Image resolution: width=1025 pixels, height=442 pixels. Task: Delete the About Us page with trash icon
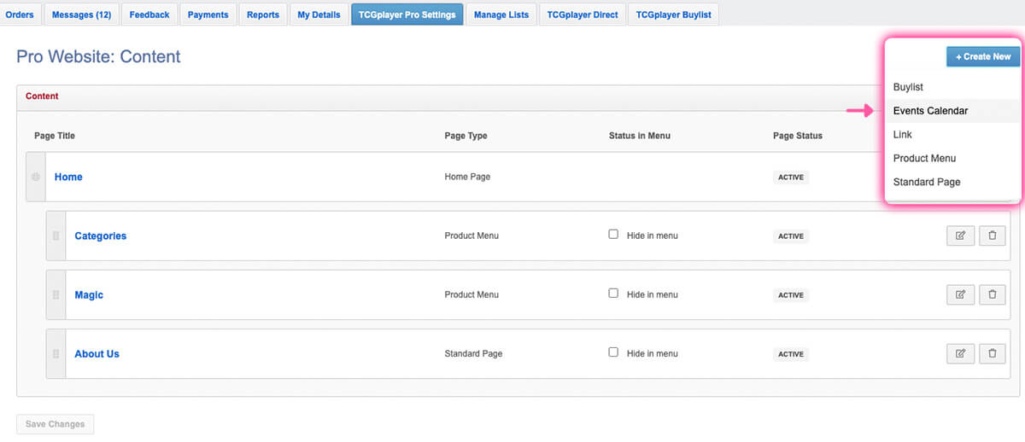[x=992, y=353]
